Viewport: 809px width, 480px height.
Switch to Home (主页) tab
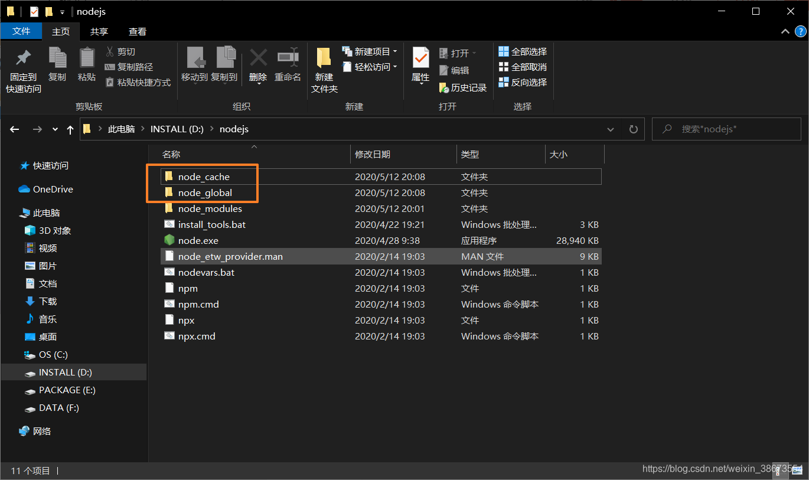[61, 31]
